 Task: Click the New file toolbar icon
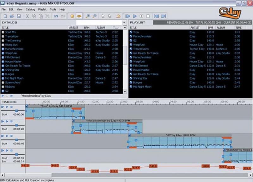pyautogui.click(x=5, y=16)
